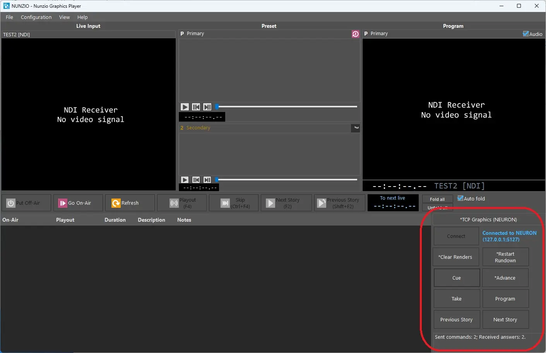546x353 pixels.
Task: Open the View menu
Action: 64,17
